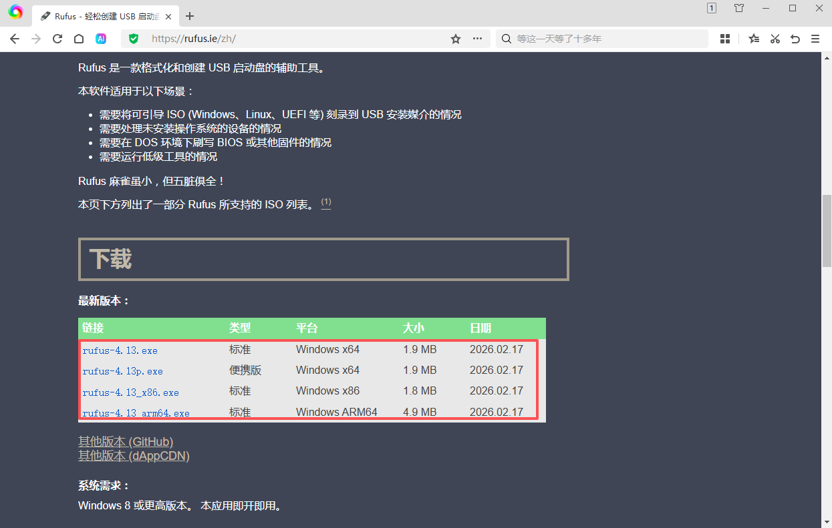Click the Rufus 麻雀虽小 sentence
The height and width of the screenshot is (528, 832).
point(152,181)
